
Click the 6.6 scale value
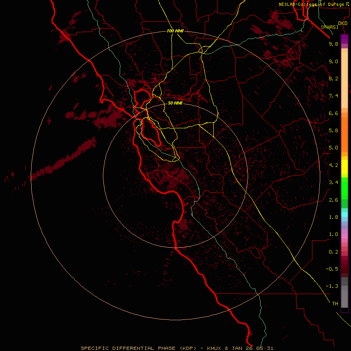(x=333, y=113)
